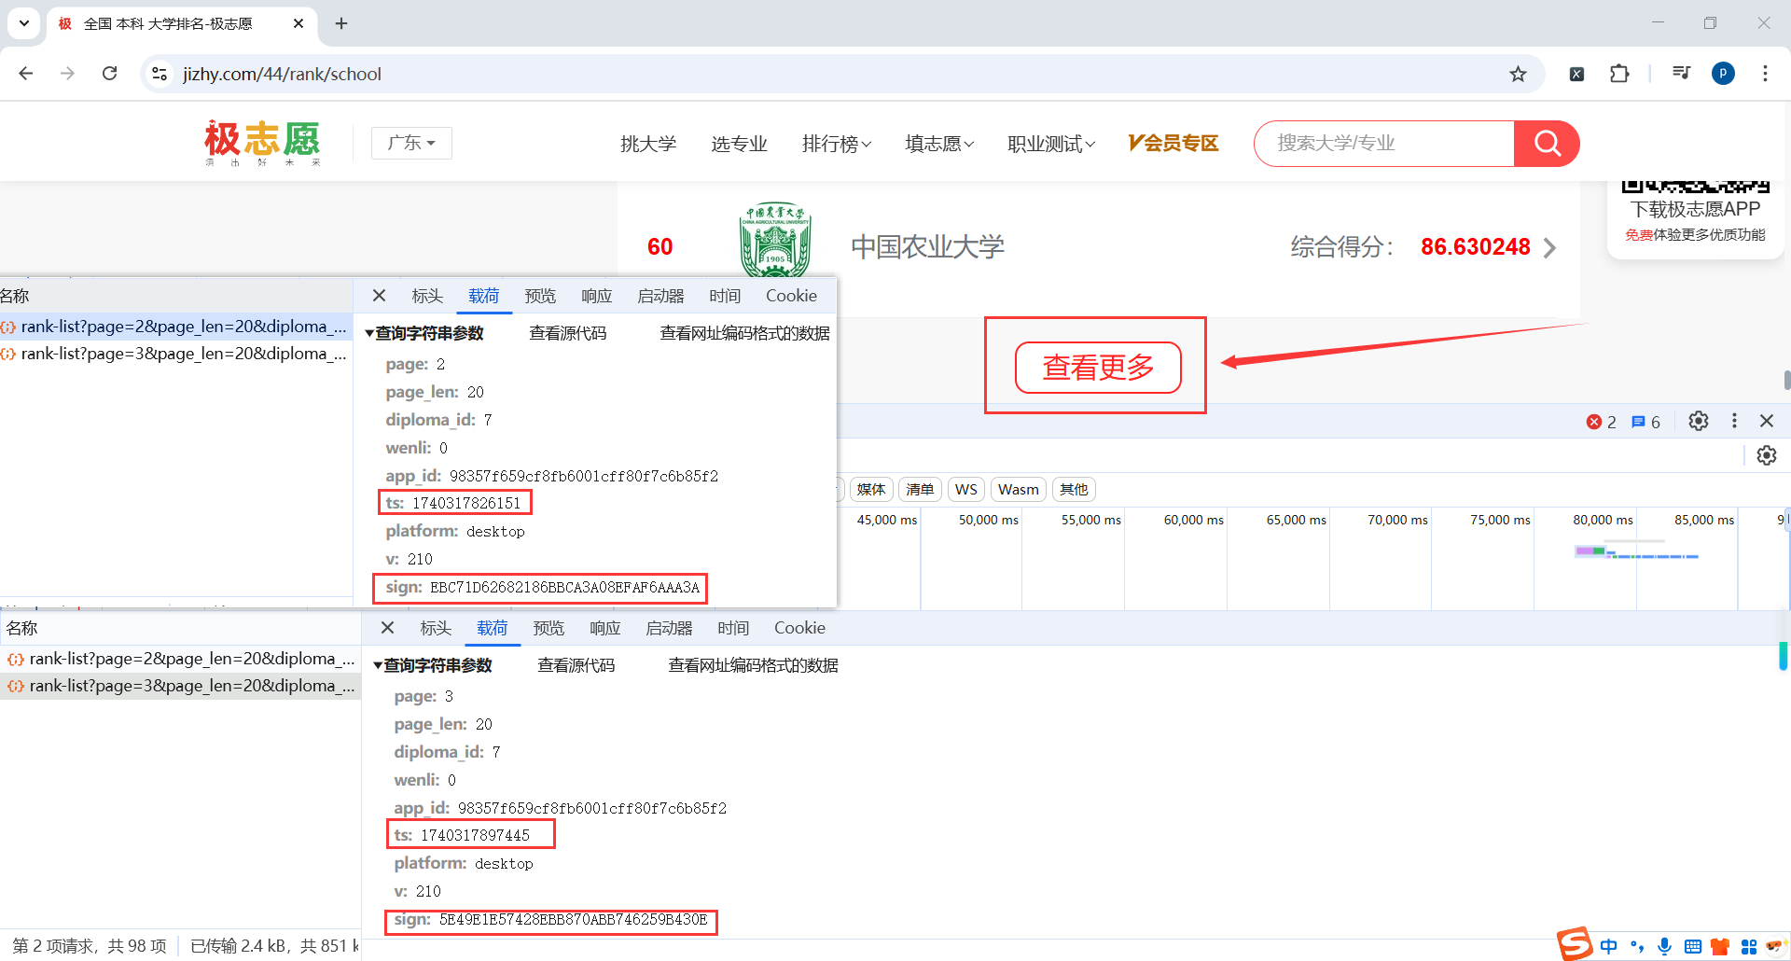Go to 挑大学 in the site navigation
This screenshot has height=961, width=1791.
click(x=648, y=144)
